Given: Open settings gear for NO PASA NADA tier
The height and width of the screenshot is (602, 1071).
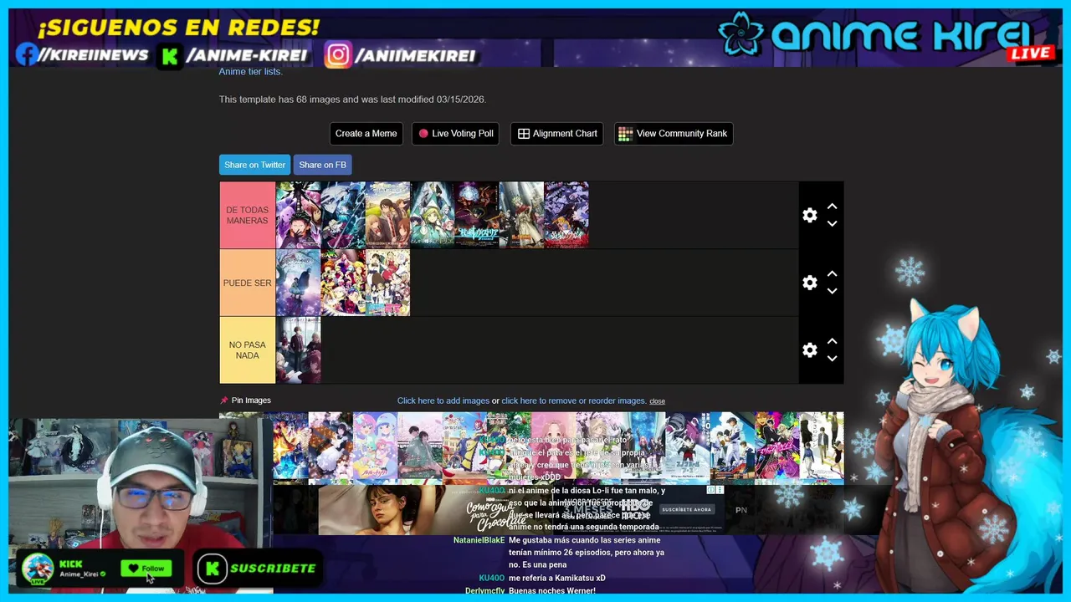Looking at the screenshot, I should click(809, 350).
